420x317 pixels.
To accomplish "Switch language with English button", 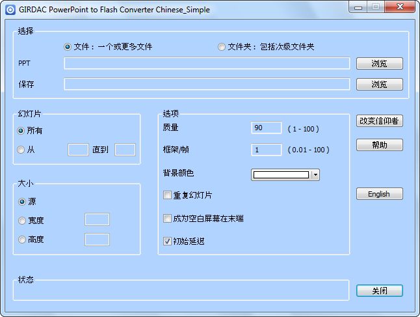I will pos(380,193).
